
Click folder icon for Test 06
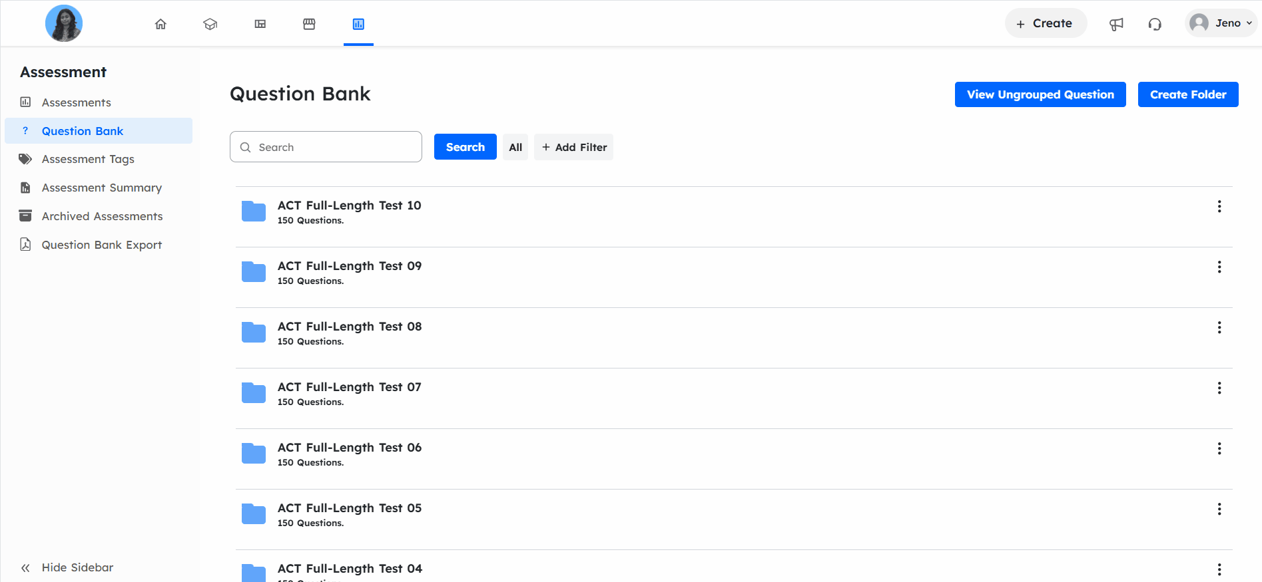(254, 453)
